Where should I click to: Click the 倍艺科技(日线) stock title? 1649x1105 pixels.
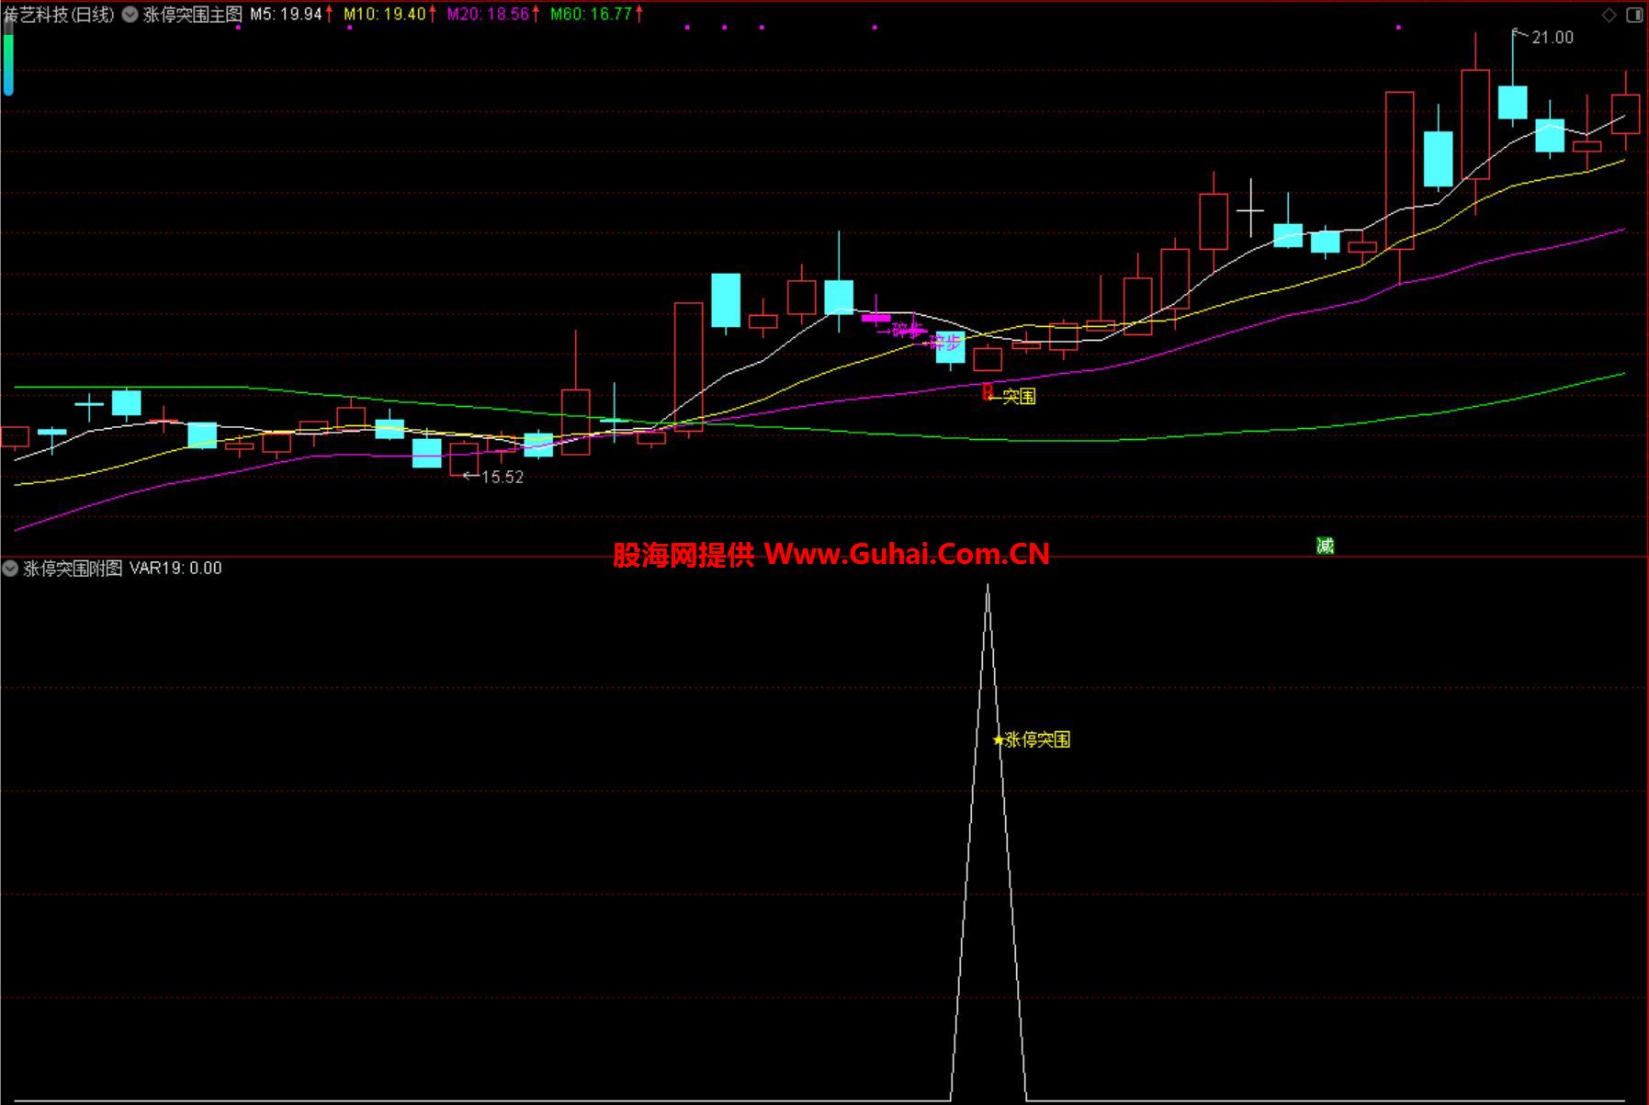pyautogui.click(x=59, y=15)
